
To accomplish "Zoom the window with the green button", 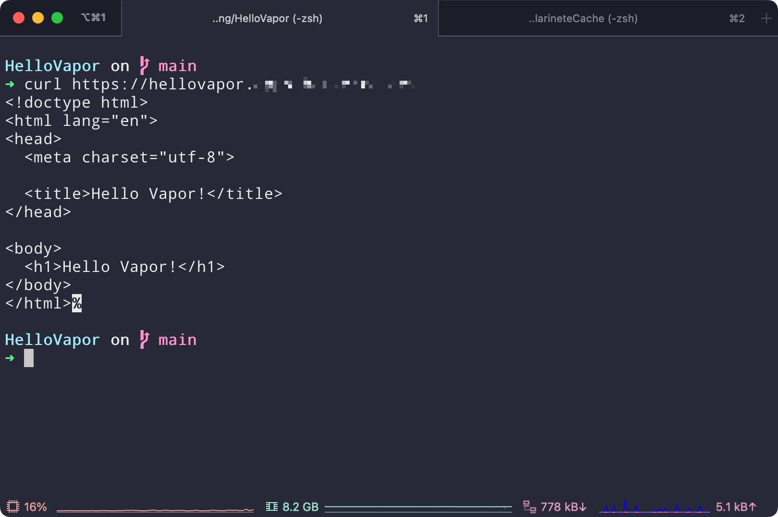I will coord(57,18).
